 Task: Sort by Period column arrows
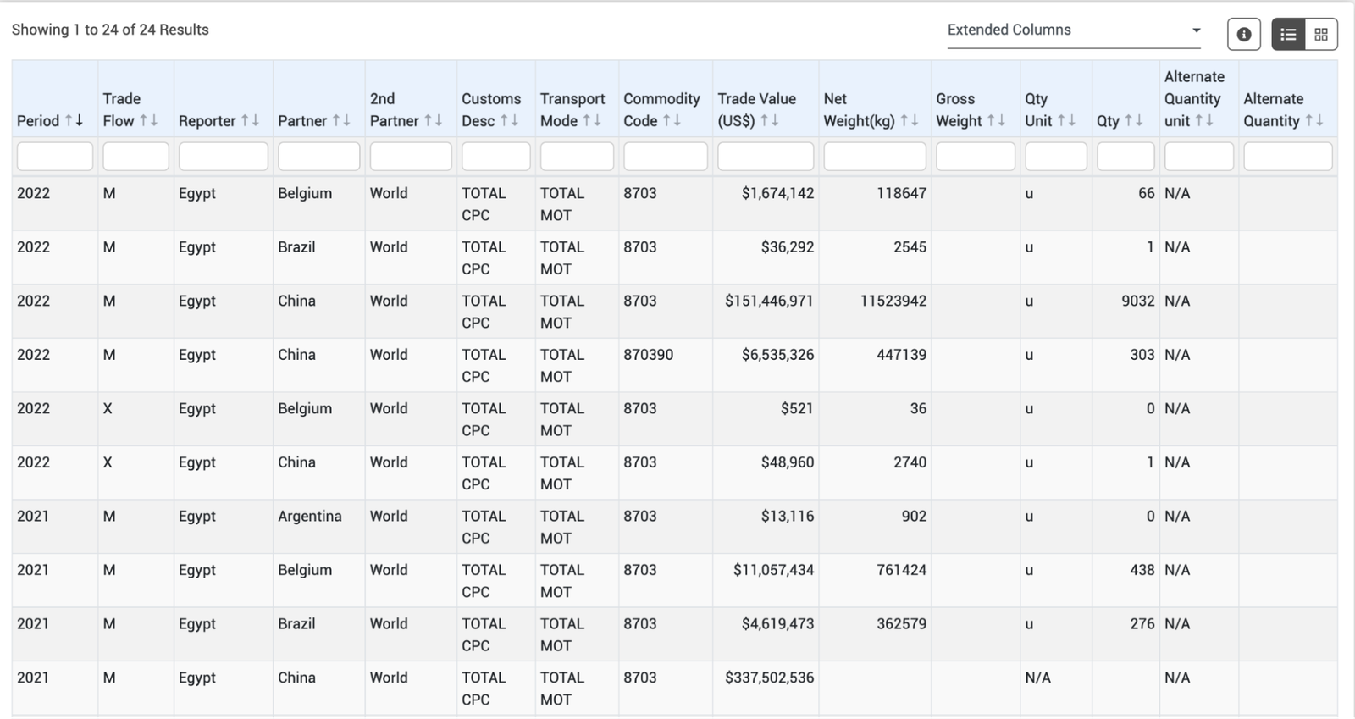click(74, 121)
